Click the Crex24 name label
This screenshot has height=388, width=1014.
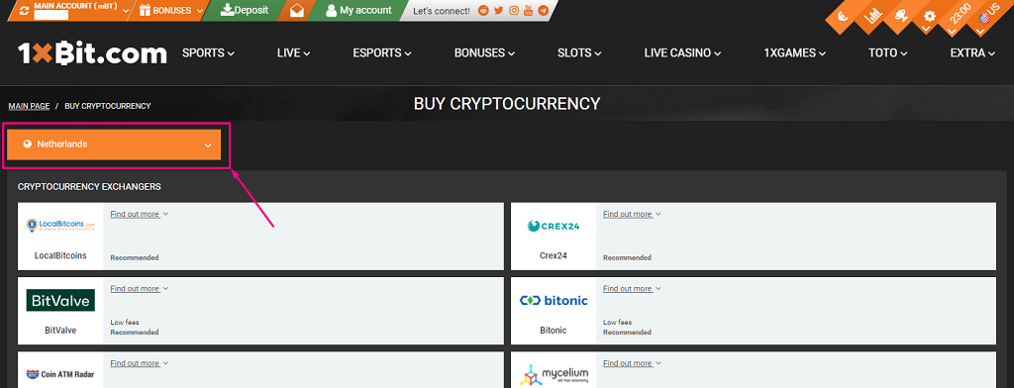click(554, 255)
